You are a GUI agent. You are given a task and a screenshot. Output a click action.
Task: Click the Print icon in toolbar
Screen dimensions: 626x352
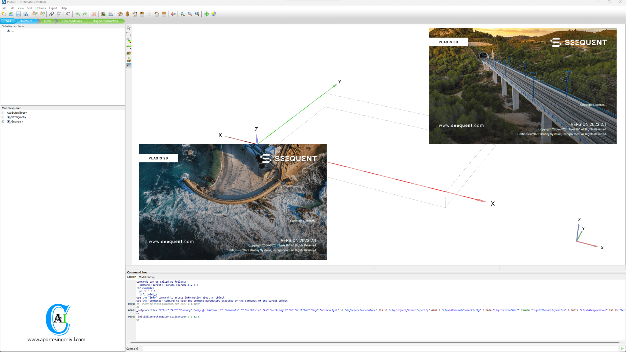[111, 14]
